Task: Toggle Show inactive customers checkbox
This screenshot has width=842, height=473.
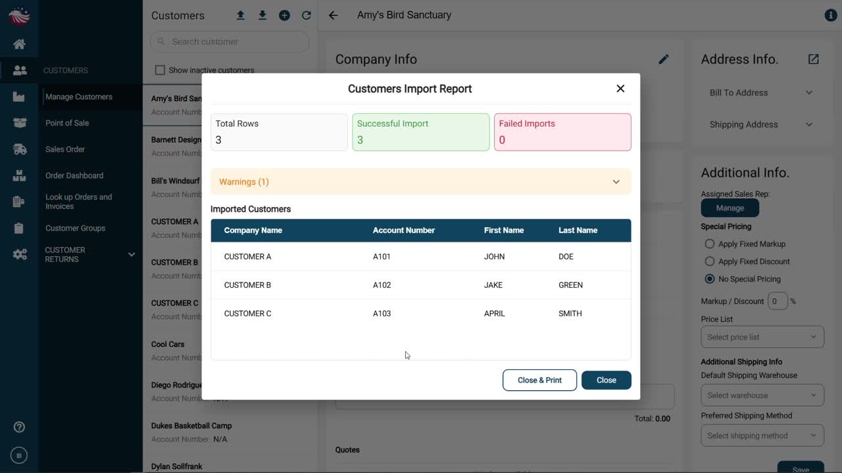Action: (160, 70)
